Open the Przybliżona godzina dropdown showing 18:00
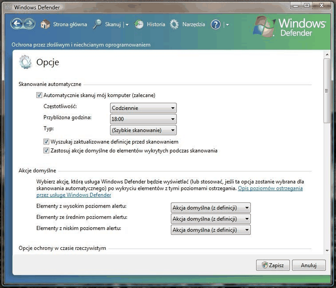This screenshot has height=288, width=336. click(x=143, y=119)
